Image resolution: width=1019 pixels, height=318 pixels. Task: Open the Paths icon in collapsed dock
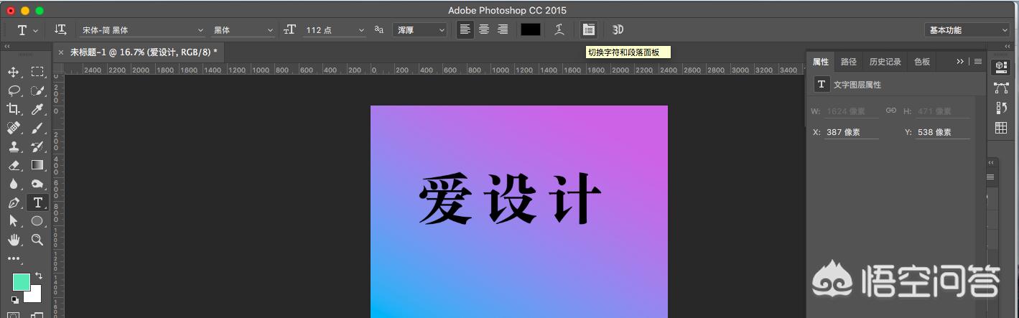pyautogui.click(x=1001, y=88)
